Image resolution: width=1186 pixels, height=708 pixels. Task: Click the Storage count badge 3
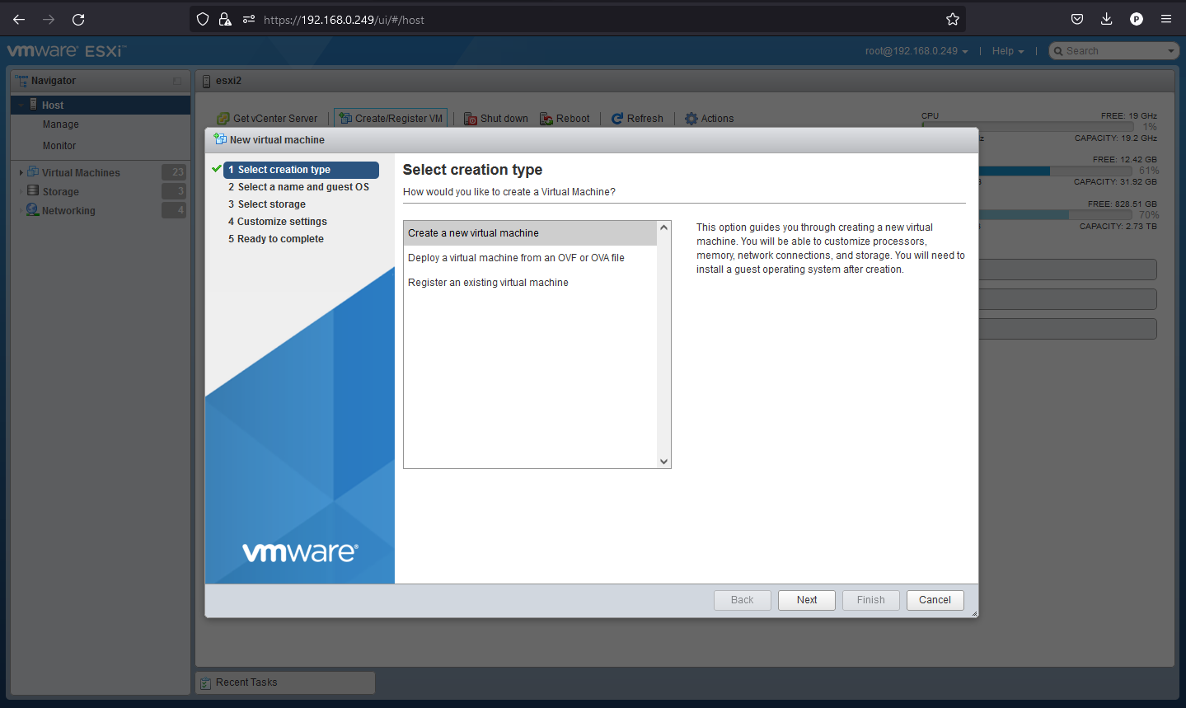pos(174,190)
